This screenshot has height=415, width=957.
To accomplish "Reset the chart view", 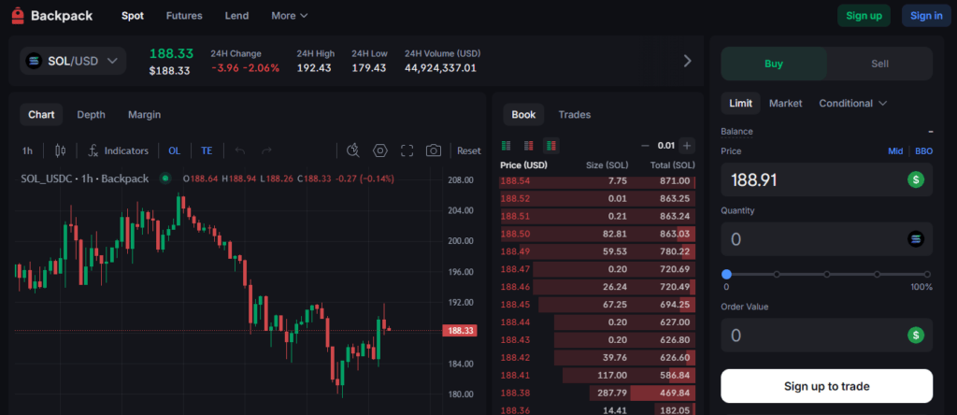I will (x=469, y=150).
